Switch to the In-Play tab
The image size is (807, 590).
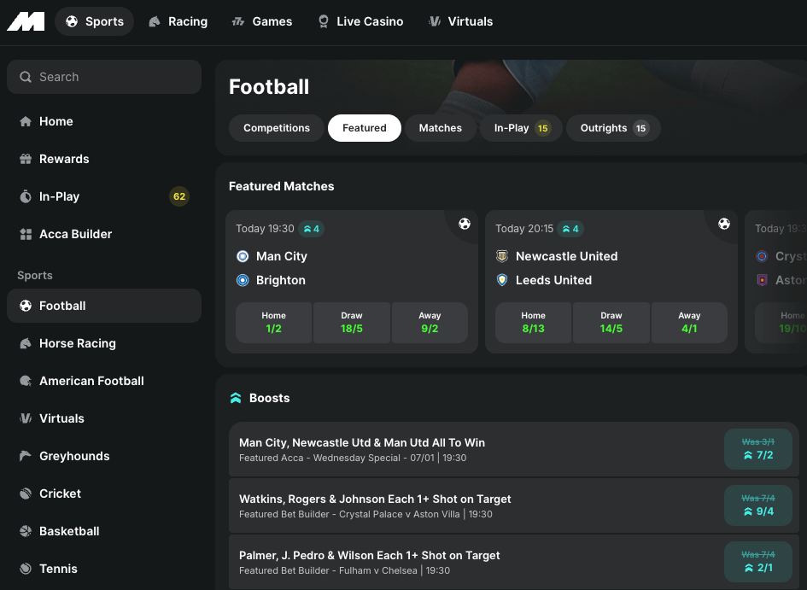click(x=521, y=128)
